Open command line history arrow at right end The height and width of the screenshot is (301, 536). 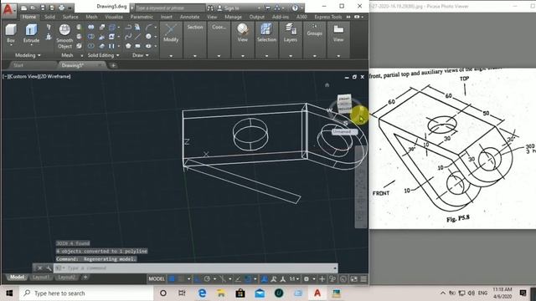click(x=335, y=268)
